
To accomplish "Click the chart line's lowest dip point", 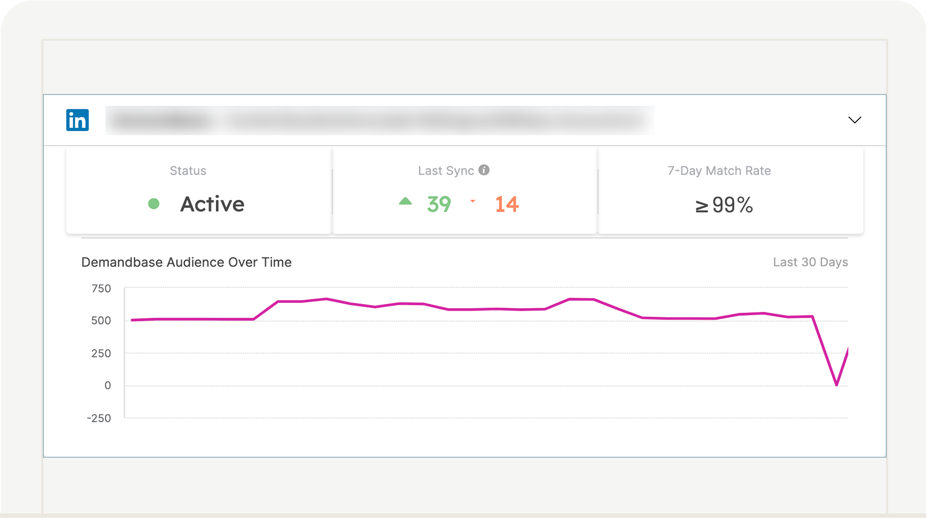I will (x=836, y=385).
